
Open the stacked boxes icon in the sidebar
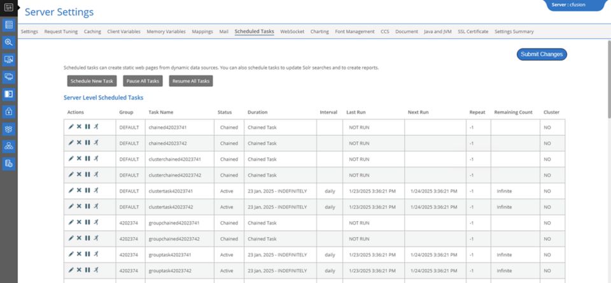[9, 129]
